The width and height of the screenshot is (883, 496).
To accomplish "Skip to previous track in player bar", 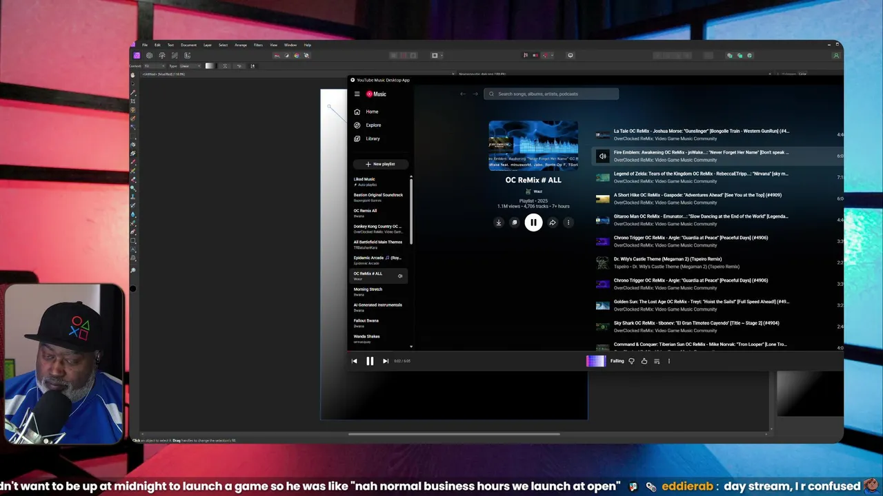I will [355, 361].
